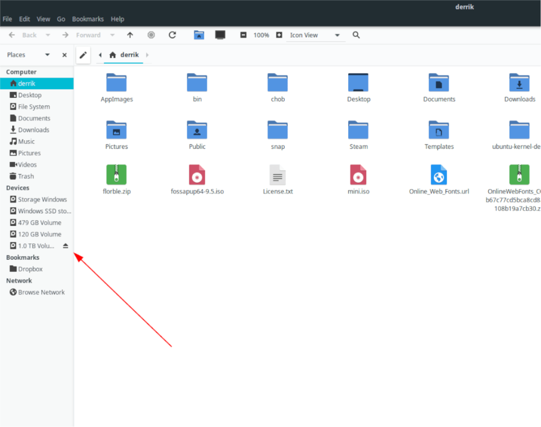Open the florble.zip archive thumbnail
The width and height of the screenshot is (541, 427).
point(117,175)
